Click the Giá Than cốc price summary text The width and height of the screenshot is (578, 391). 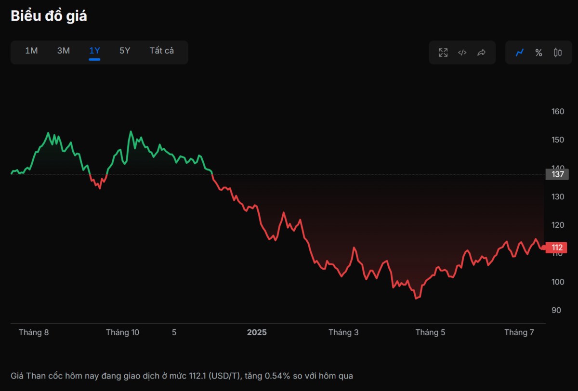[x=182, y=375]
